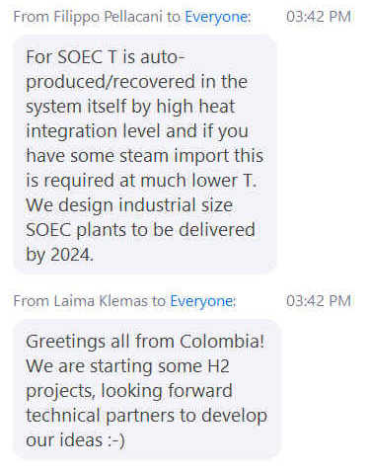
Task: Select the "For SOEC T is auto-" line
Action: point(106,57)
